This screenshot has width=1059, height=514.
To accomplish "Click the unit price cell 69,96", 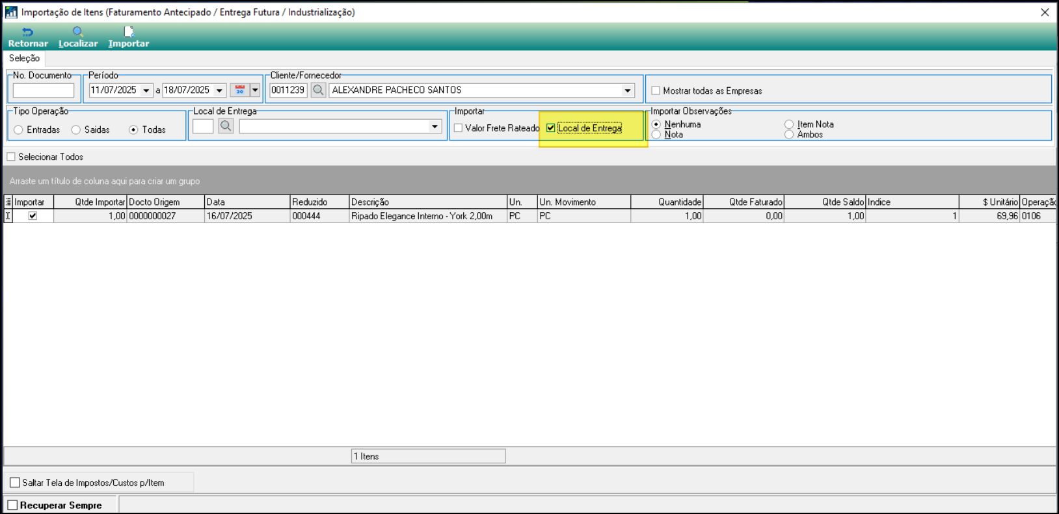I will tap(989, 216).
